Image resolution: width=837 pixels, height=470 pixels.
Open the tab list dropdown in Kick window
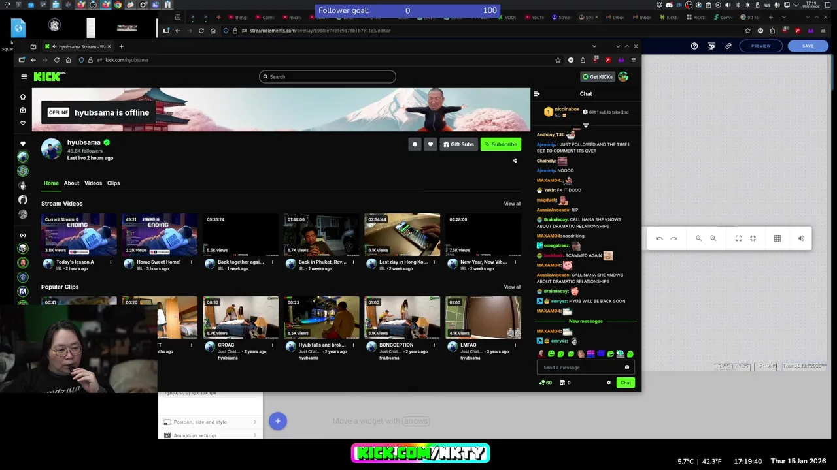[594, 46]
